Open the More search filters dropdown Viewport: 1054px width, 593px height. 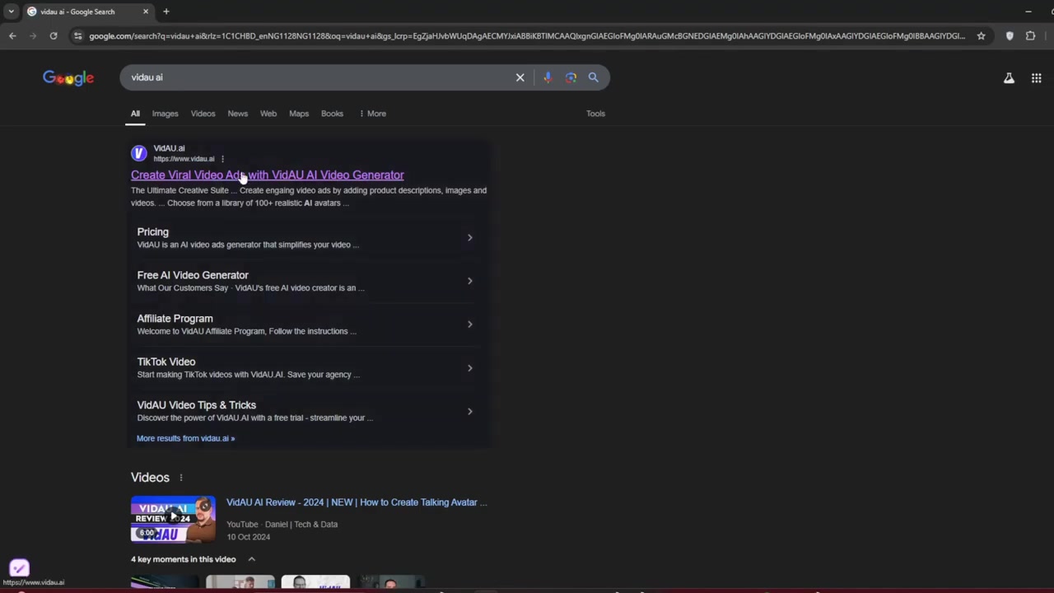pos(373,114)
